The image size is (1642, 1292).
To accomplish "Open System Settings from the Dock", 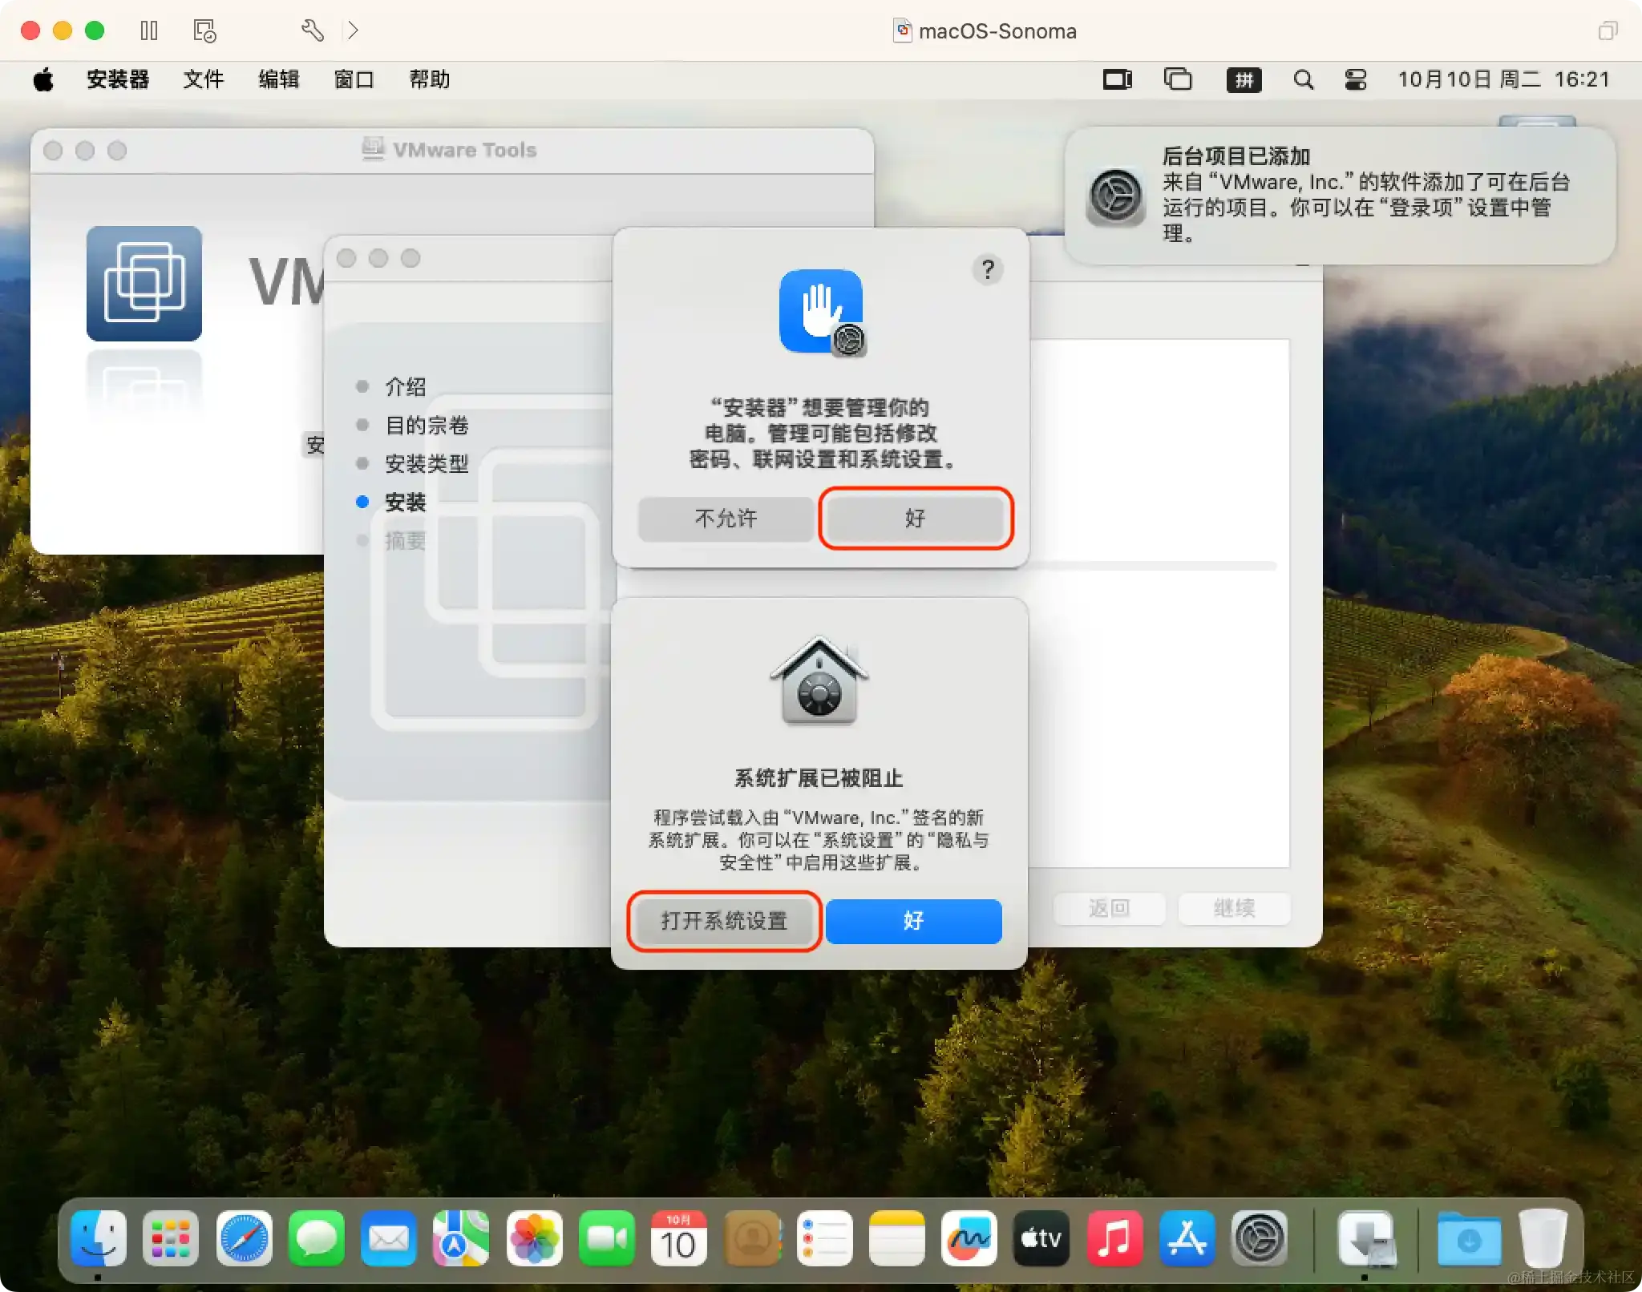I will 1258,1238.
